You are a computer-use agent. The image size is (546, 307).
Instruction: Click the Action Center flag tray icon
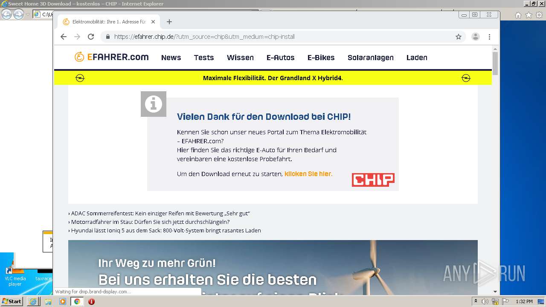[x=506, y=301]
